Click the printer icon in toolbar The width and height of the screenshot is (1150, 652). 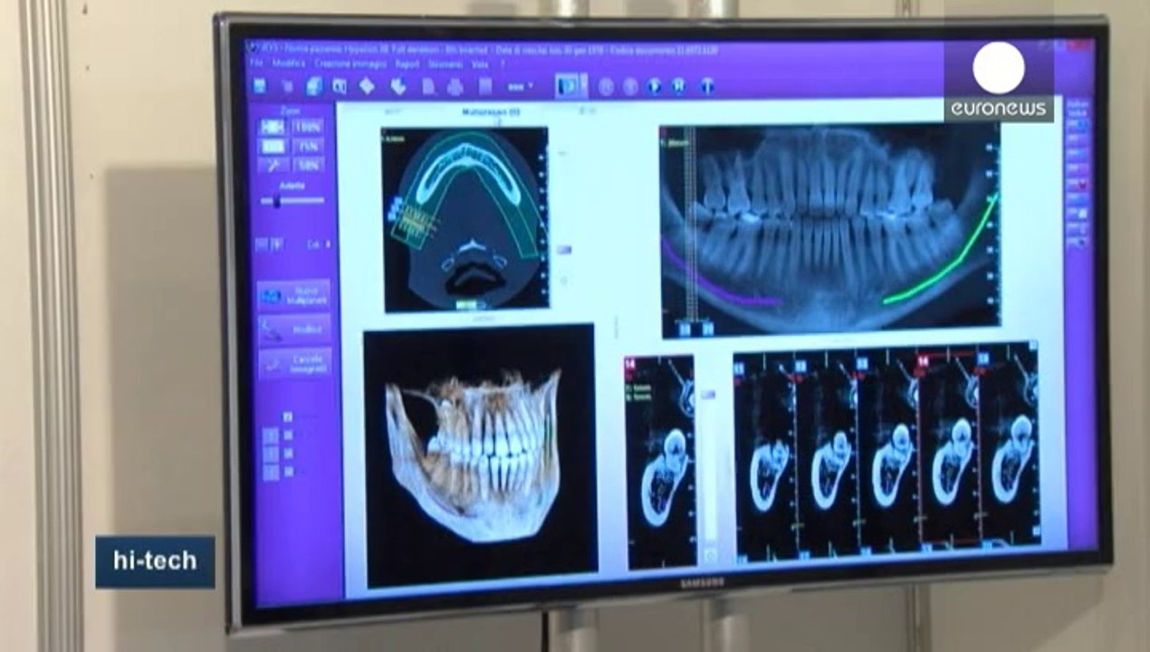(455, 87)
